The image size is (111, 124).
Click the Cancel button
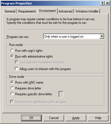(x=54, y=118)
